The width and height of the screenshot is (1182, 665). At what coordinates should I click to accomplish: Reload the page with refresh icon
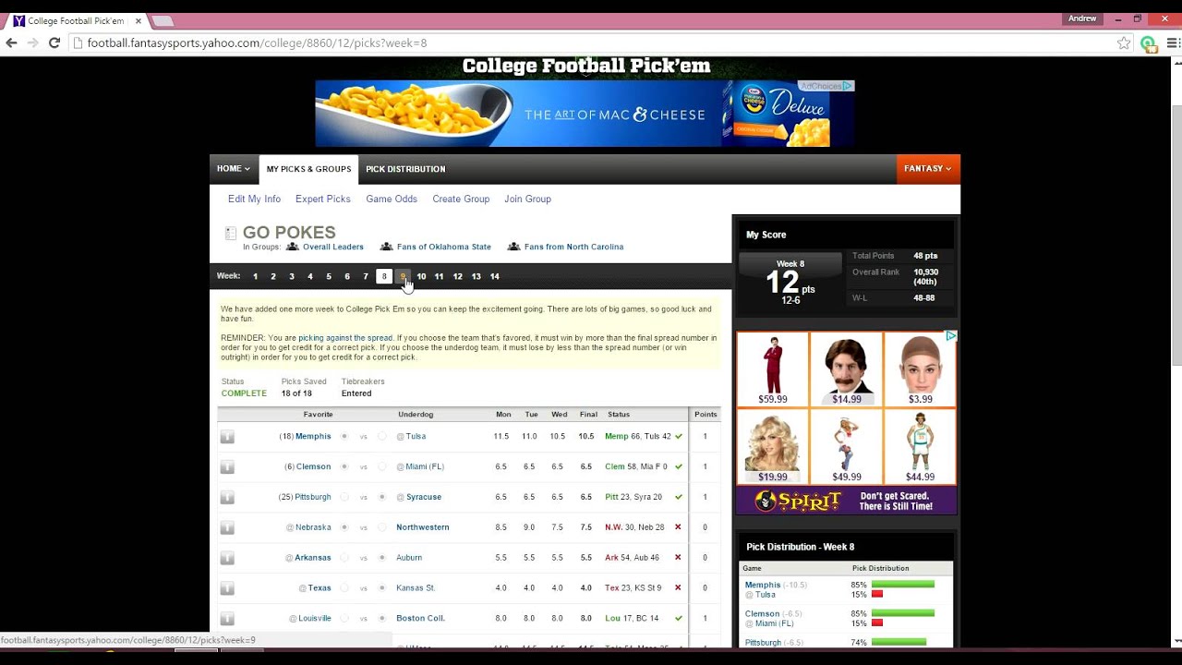(x=54, y=42)
